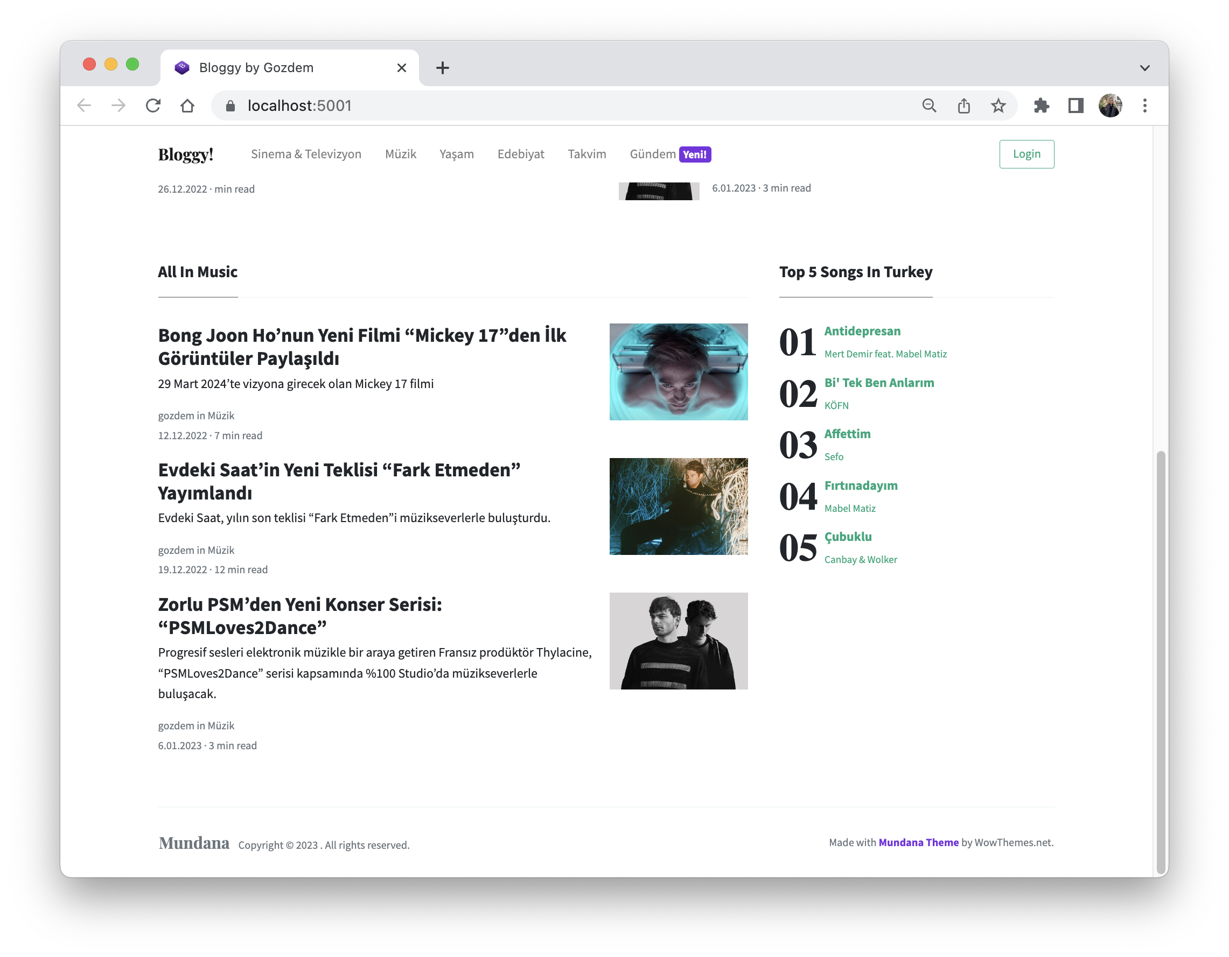
Task: Click the Bloggy! logo
Action: tap(185, 154)
